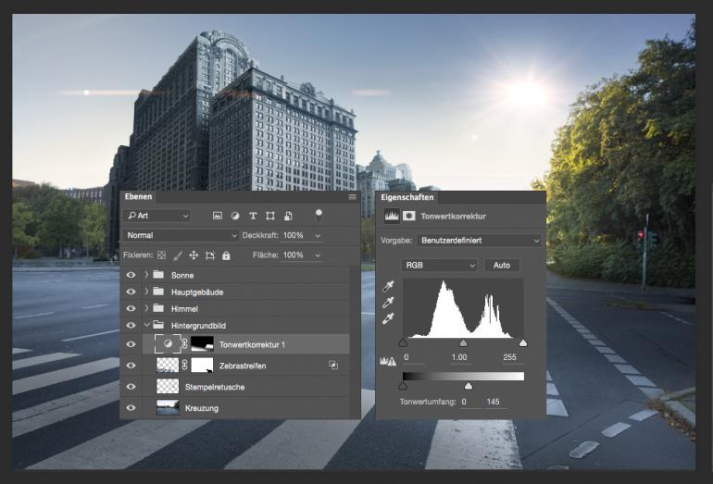Screen dimensions: 713x484
Task: Filter layers by pixel layers icon
Action: coord(218,216)
